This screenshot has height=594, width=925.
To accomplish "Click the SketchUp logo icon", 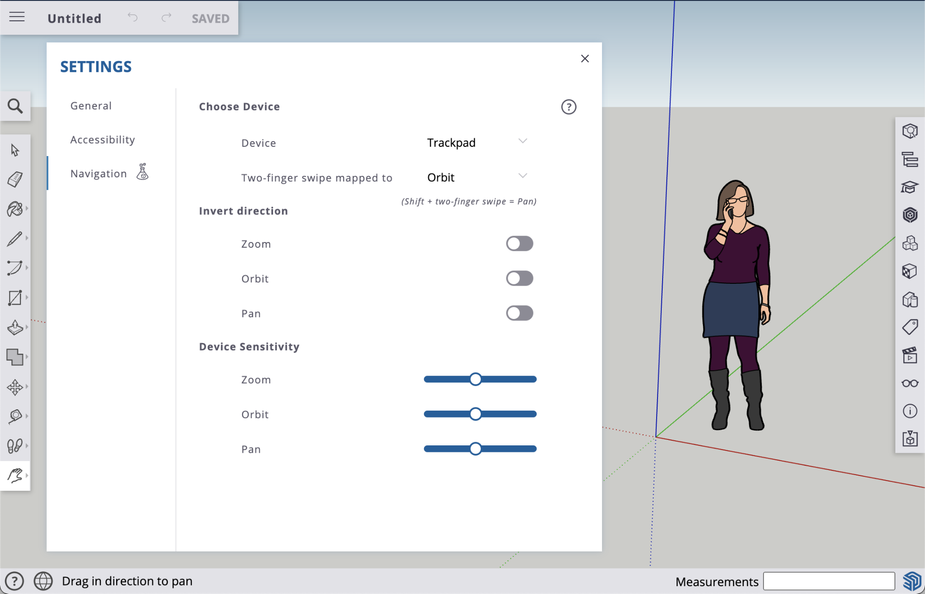I will [912, 581].
